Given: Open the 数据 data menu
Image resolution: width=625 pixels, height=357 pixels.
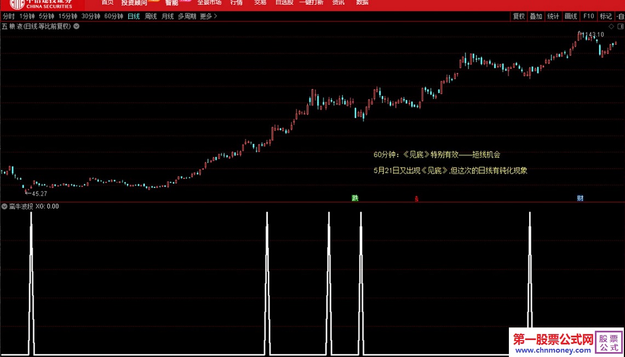Looking at the screenshot, I should click(x=362, y=2).
